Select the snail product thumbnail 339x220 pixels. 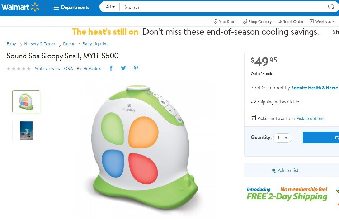(x=26, y=101)
